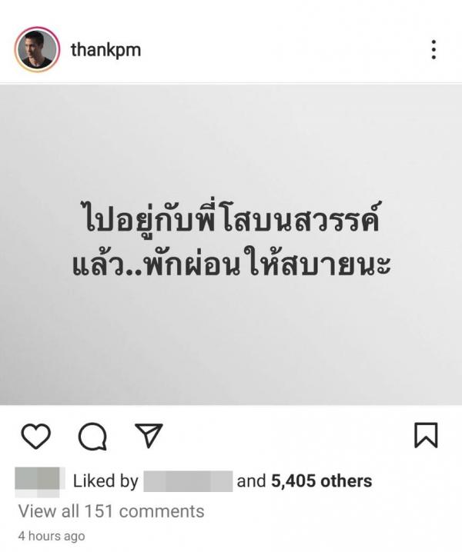Show the list of 5,405 others
The height and width of the screenshot is (552, 462).
321,481
